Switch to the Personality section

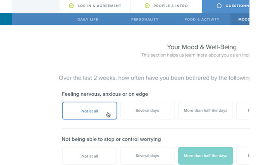point(145,19)
